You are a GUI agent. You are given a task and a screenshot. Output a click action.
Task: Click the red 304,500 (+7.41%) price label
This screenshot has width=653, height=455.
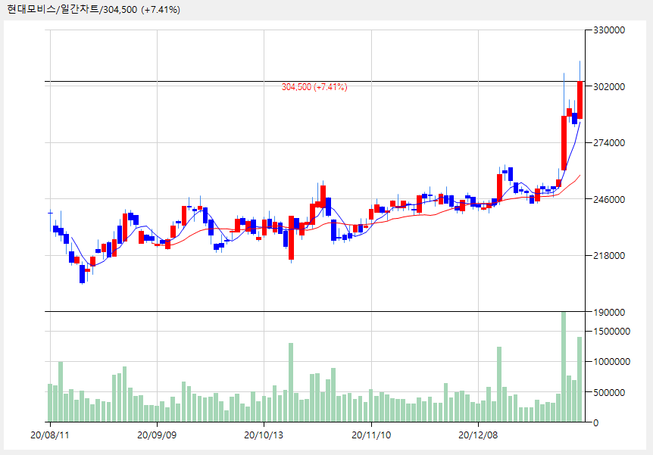click(314, 87)
